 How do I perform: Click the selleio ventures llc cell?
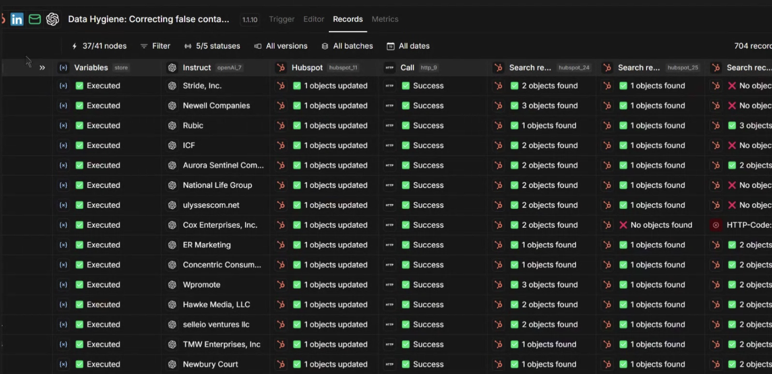(216, 325)
